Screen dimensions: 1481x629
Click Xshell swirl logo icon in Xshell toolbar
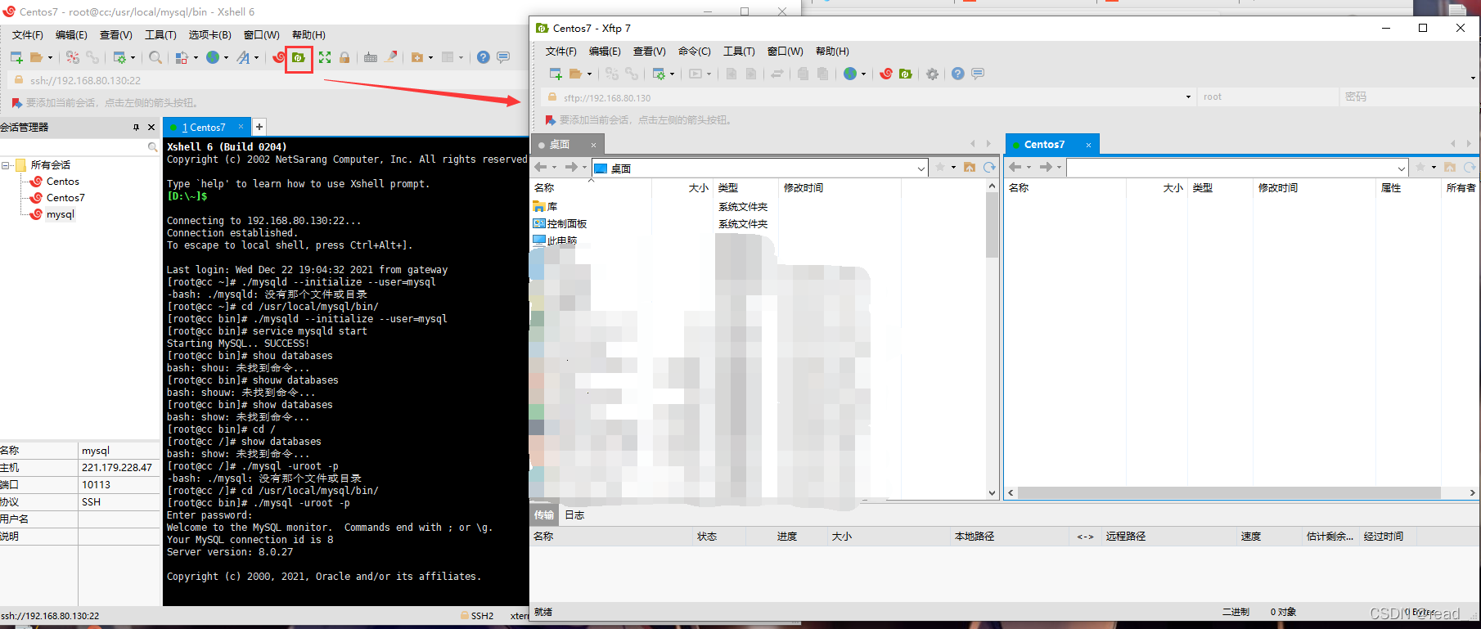(x=279, y=57)
